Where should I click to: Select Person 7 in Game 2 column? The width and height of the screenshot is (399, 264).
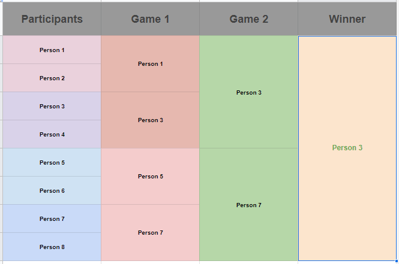pos(248,205)
